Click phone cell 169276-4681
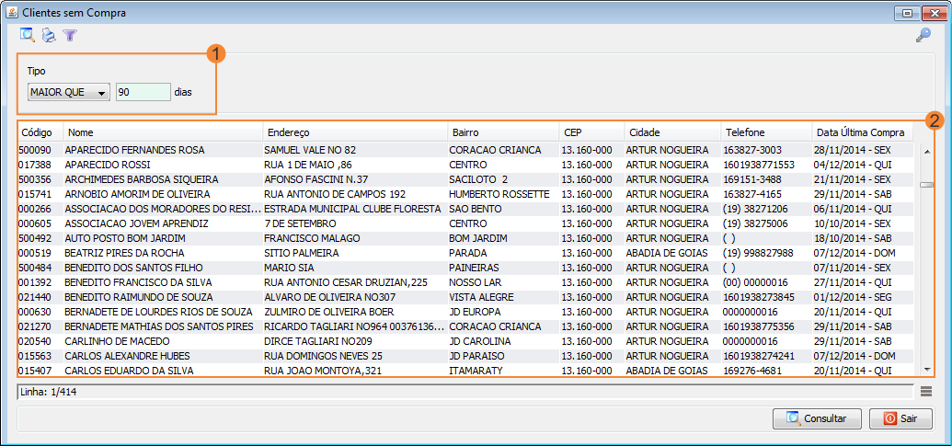This screenshot has width=952, height=446. click(x=751, y=371)
